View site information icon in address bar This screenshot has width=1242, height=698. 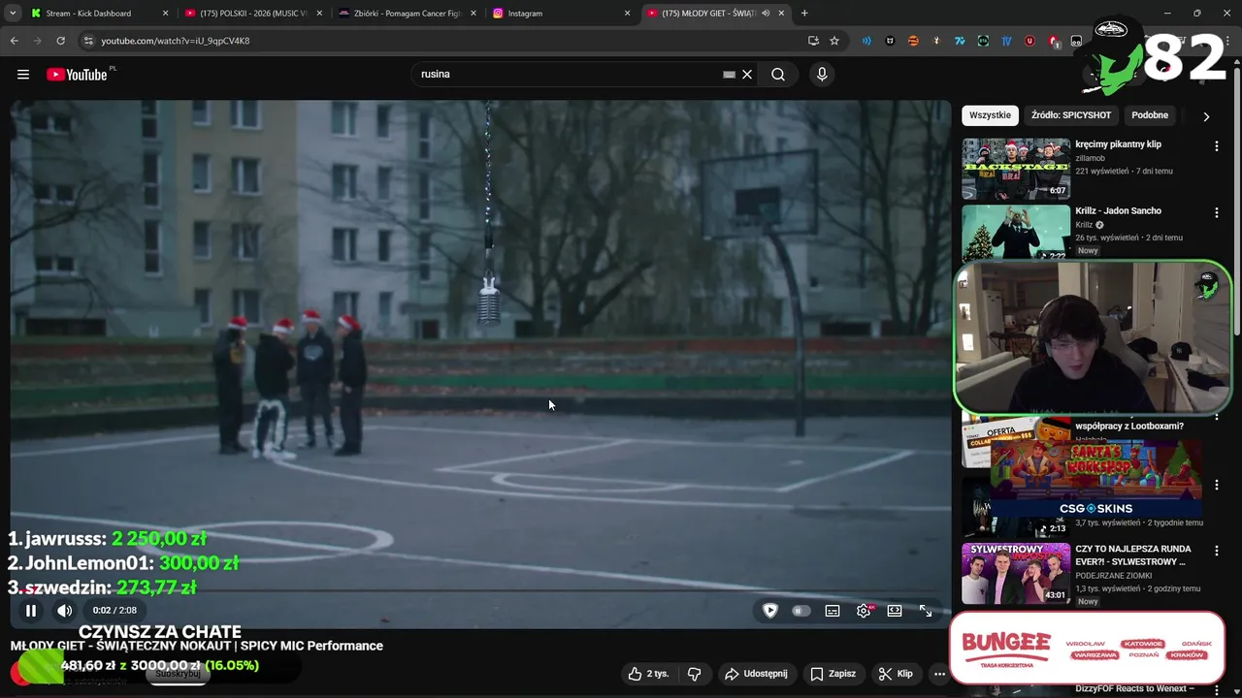(88, 41)
